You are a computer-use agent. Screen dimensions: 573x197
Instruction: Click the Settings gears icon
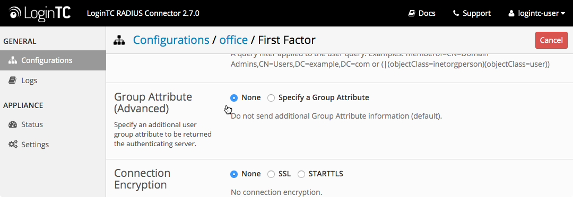[13, 145]
